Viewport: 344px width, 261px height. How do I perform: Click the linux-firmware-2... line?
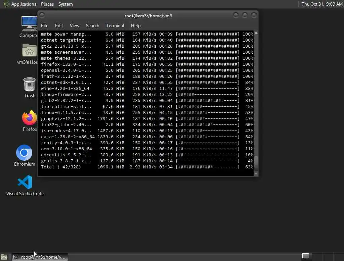click(147, 95)
